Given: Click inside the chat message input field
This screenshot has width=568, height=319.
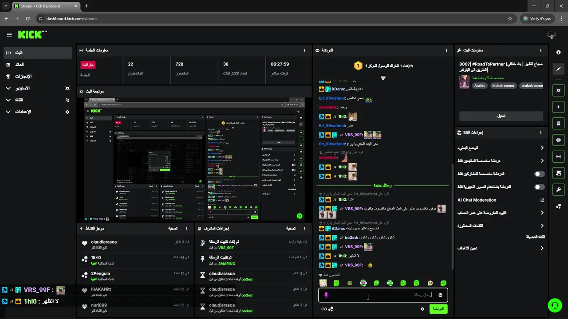Looking at the screenshot, I should point(383,295).
